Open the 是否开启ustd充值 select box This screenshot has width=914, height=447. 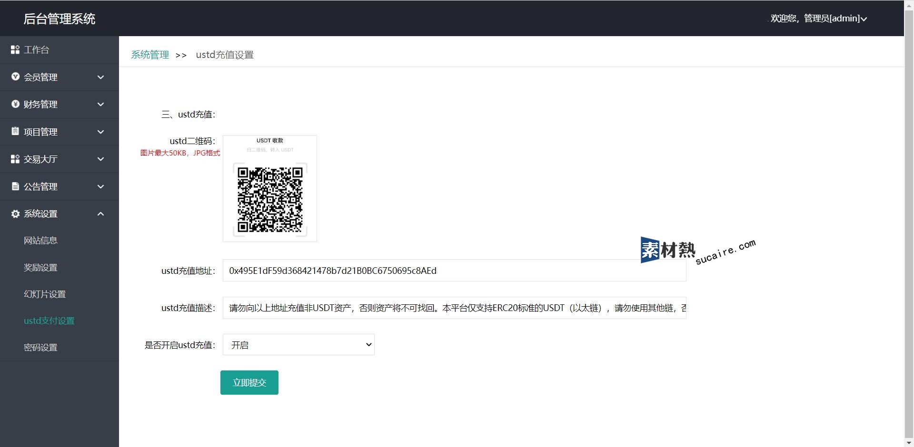point(298,345)
